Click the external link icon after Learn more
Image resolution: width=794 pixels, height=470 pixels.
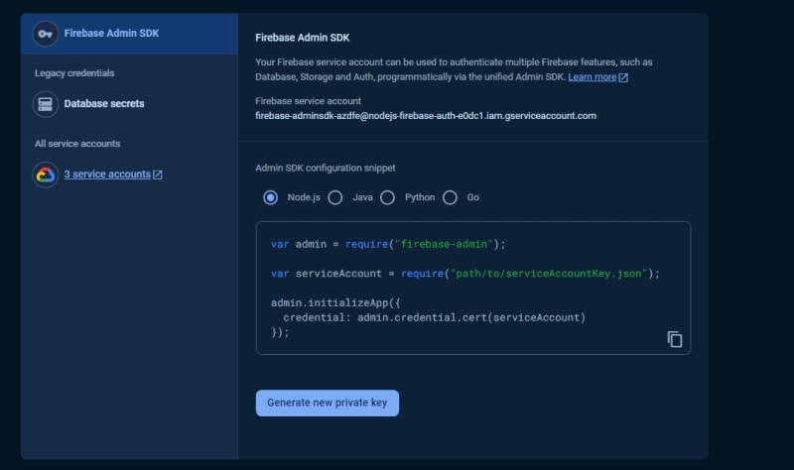pyautogui.click(x=623, y=77)
